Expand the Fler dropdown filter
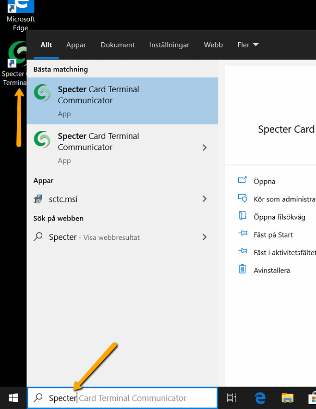 tap(248, 45)
